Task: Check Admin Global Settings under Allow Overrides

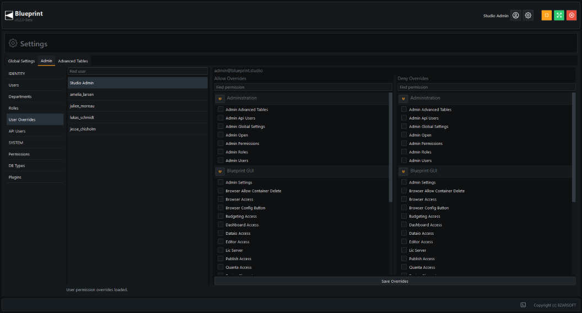Action: (x=220, y=126)
